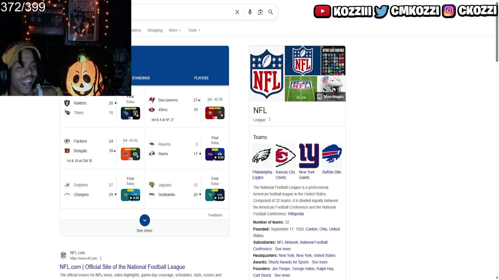Open the Kansas City Chiefs team logo
Image resolution: width=499 pixels, height=280 pixels.
pos(285,156)
